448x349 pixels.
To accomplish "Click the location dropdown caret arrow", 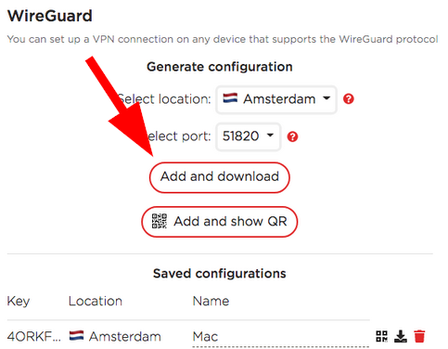I will pyautogui.click(x=326, y=98).
